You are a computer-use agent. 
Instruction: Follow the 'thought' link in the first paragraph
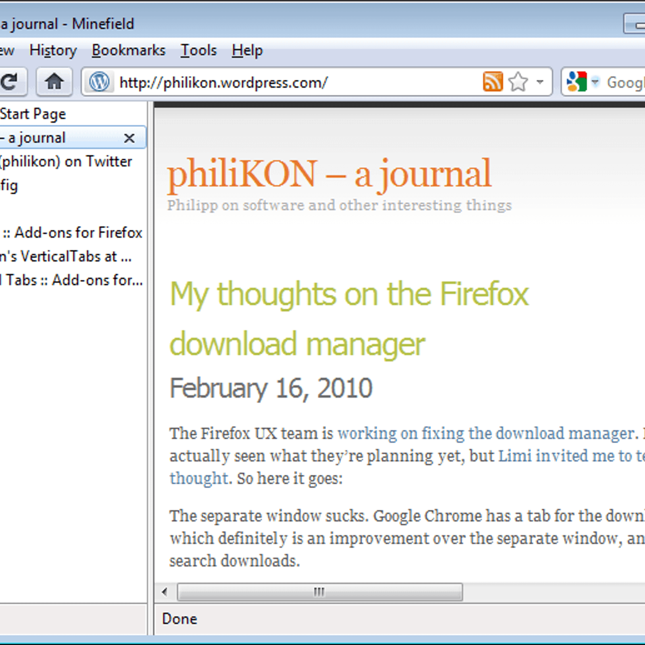coord(199,479)
